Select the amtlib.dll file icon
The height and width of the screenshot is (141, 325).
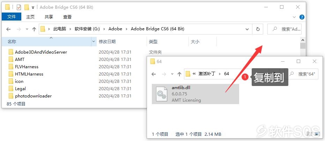tap(162, 94)
